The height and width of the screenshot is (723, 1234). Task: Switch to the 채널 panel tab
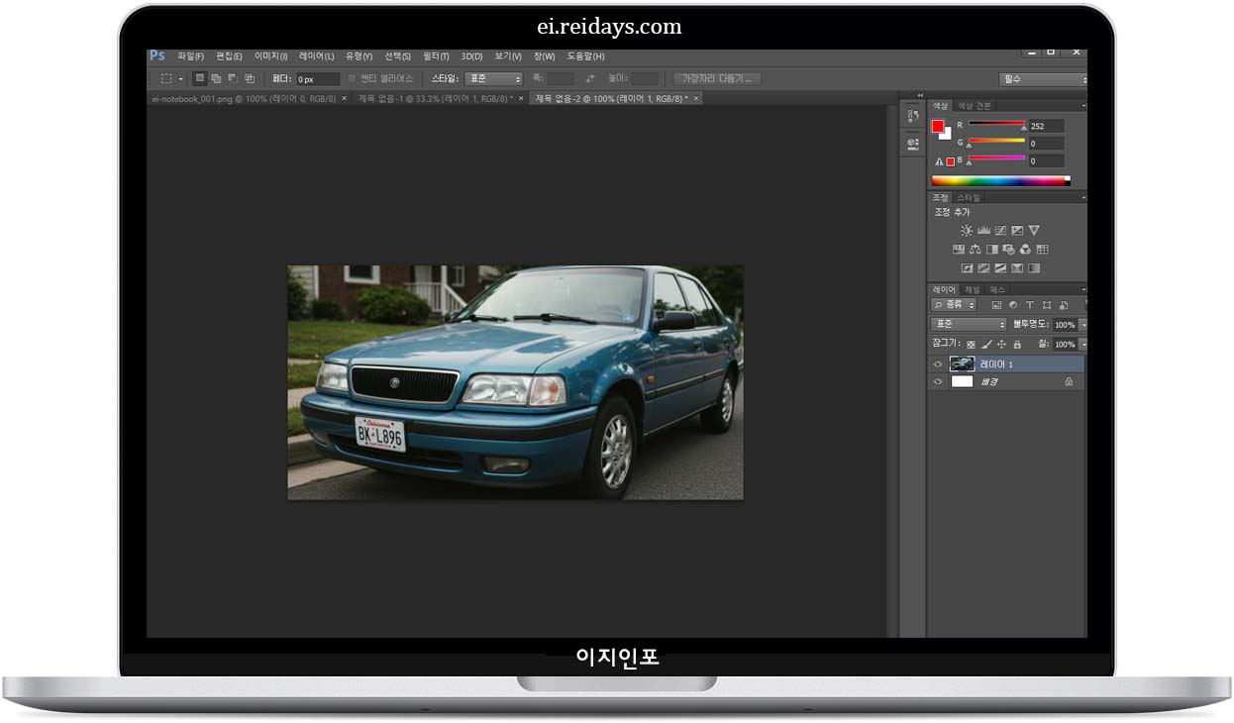pos(971,290)
